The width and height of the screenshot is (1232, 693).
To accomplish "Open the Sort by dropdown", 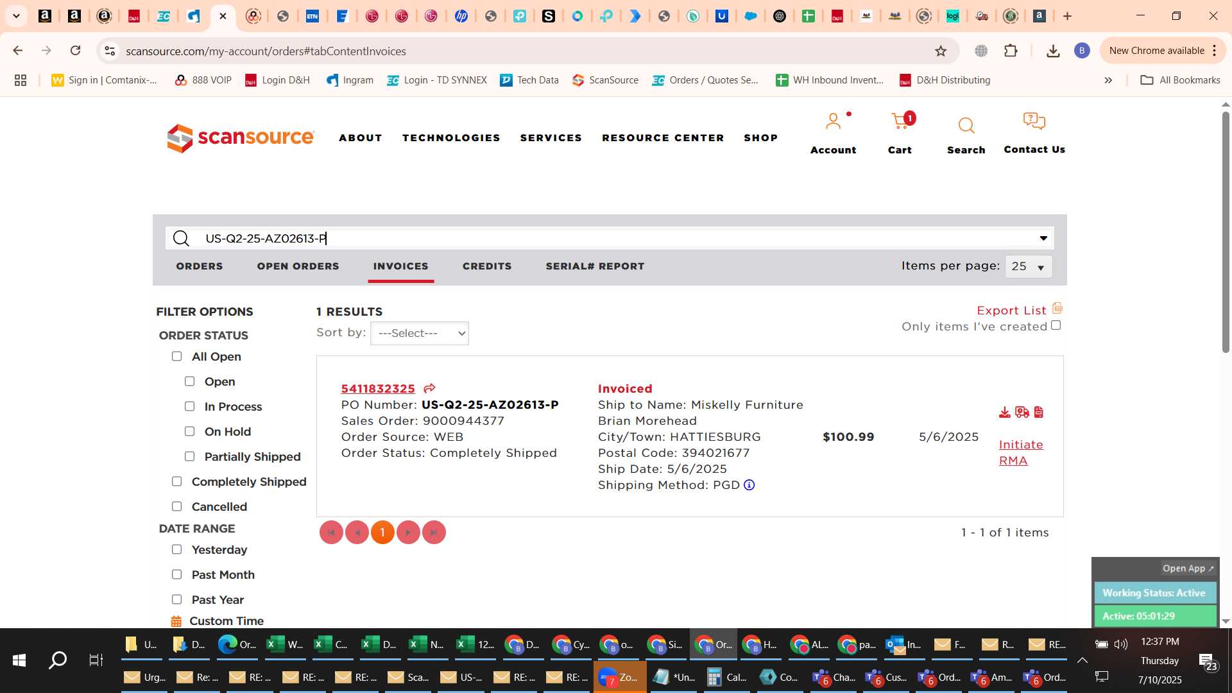I will [419, 333].
